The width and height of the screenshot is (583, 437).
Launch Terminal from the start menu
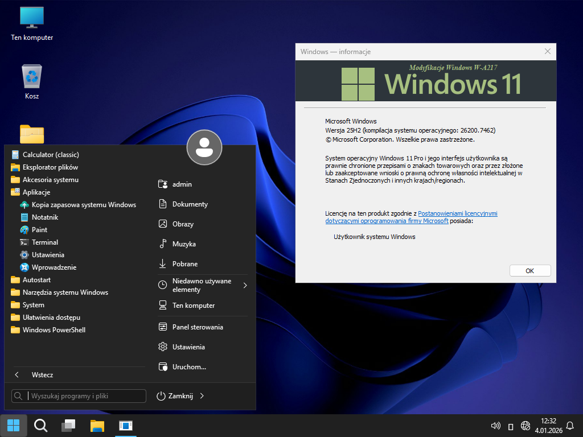click(x=44, y=242)
